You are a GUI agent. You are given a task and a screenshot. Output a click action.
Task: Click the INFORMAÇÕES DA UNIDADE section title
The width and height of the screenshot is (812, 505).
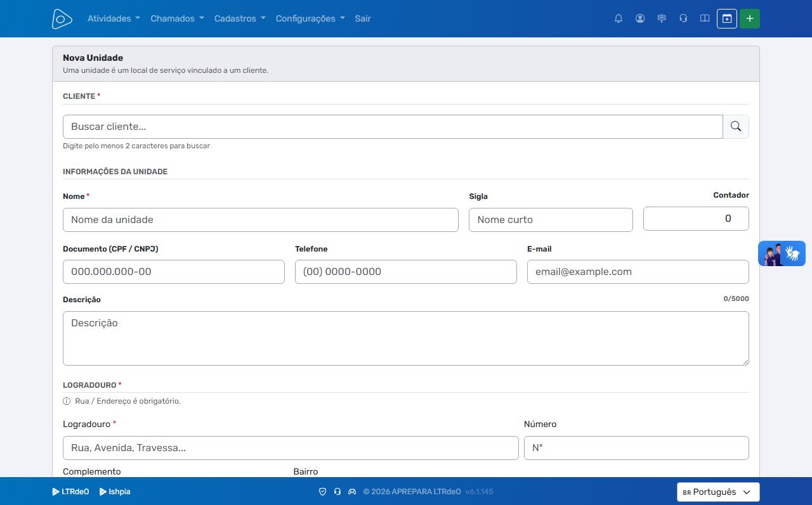click(115, 172)
